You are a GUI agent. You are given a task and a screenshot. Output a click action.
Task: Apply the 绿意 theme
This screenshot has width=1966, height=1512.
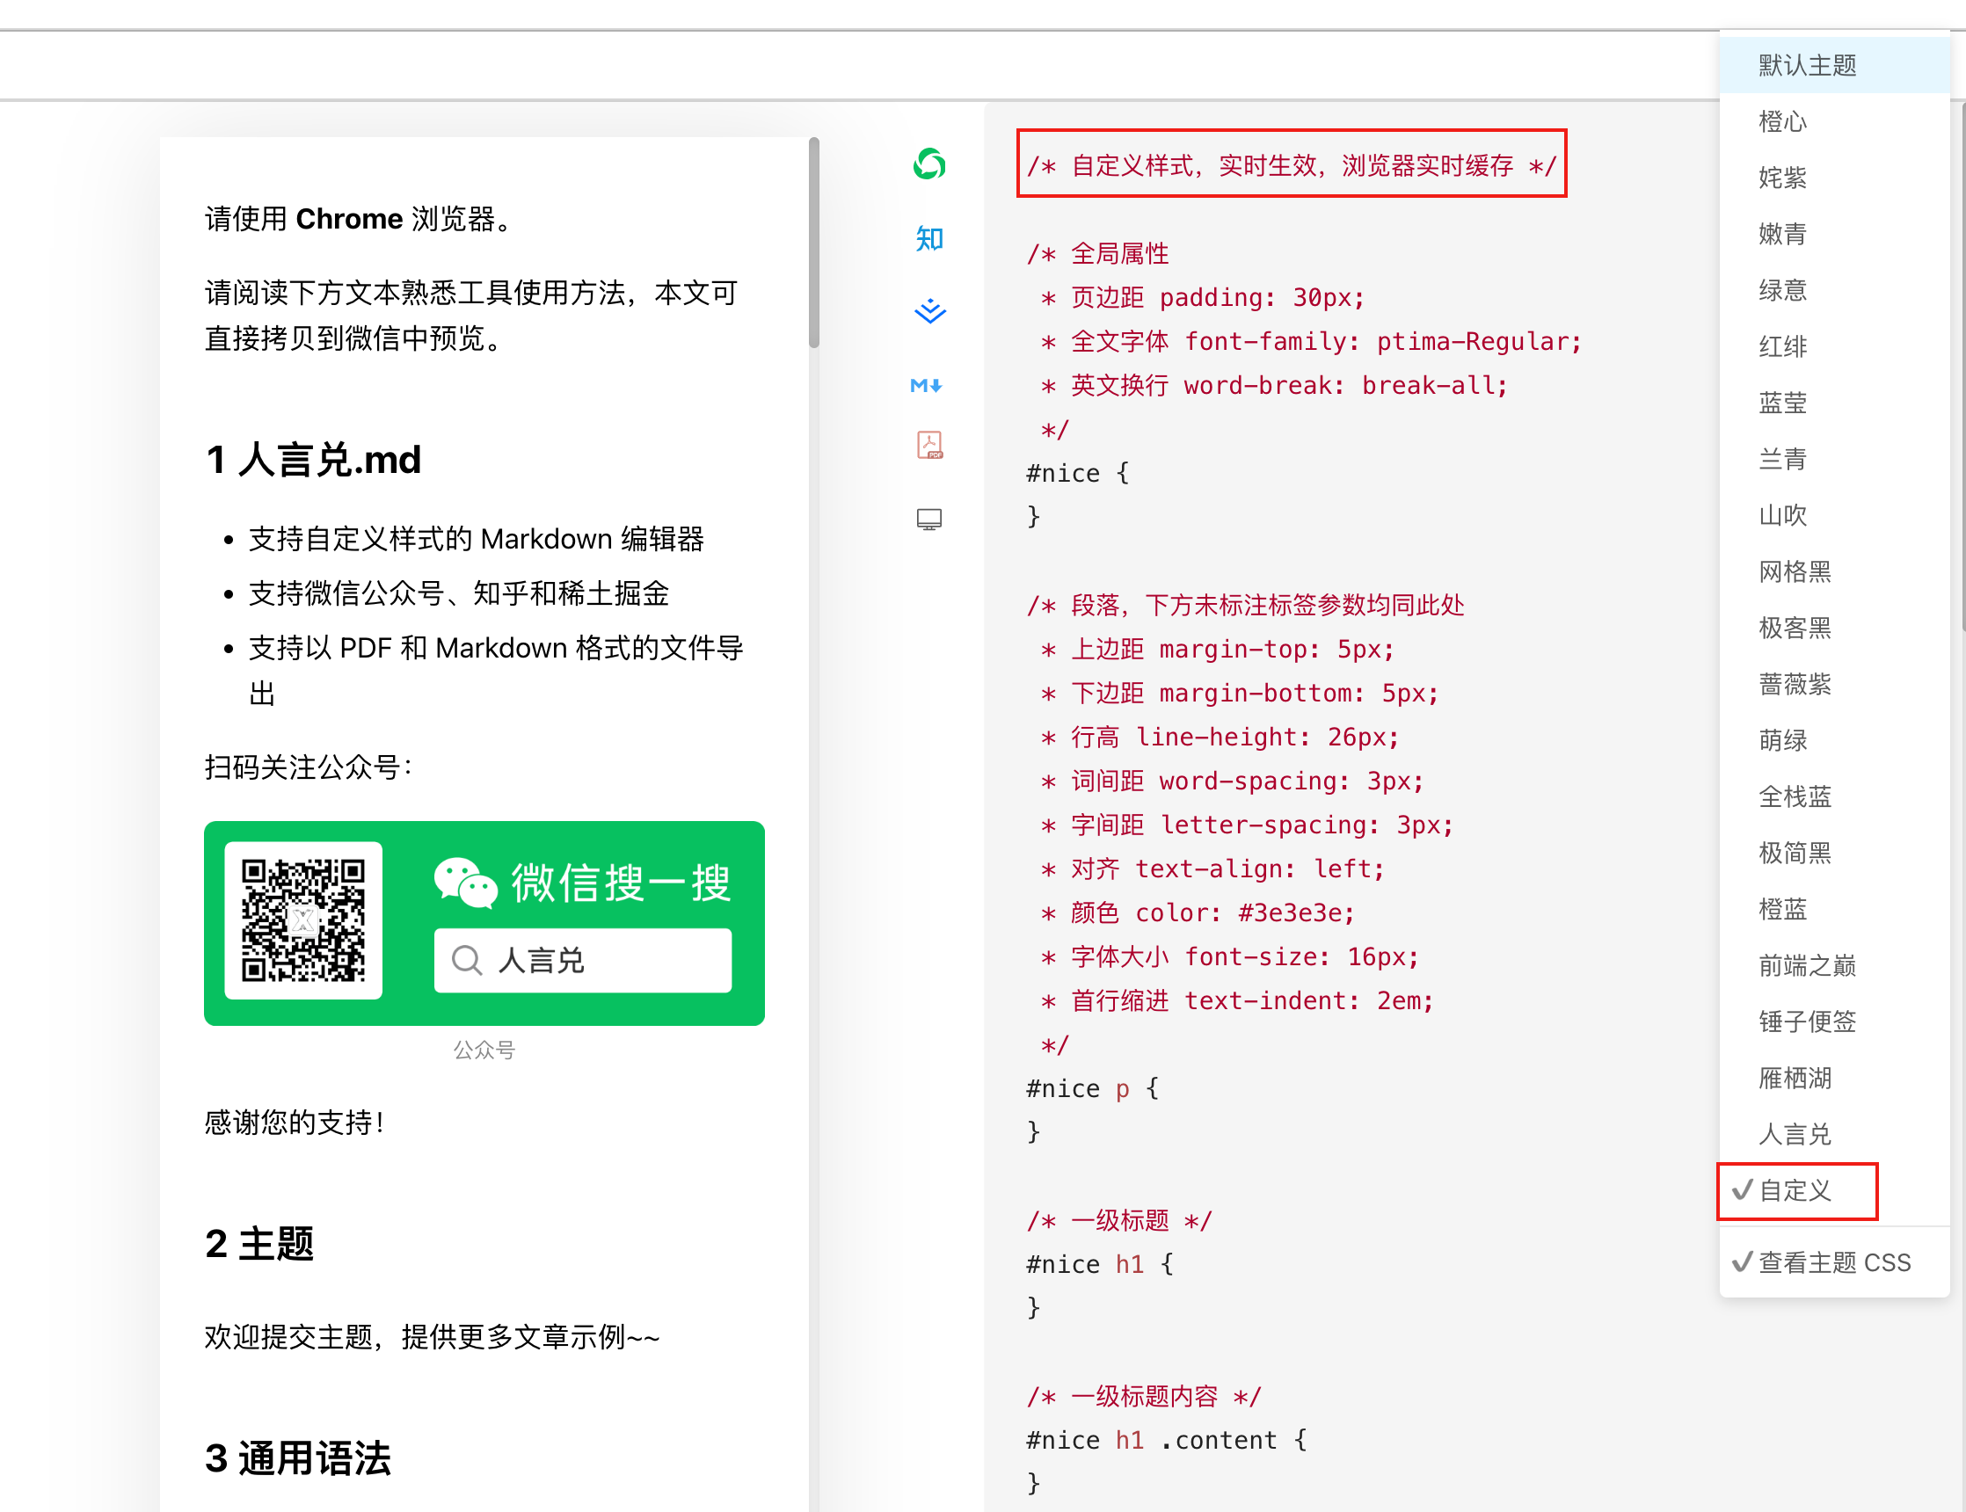click(x=1834, y=290)
